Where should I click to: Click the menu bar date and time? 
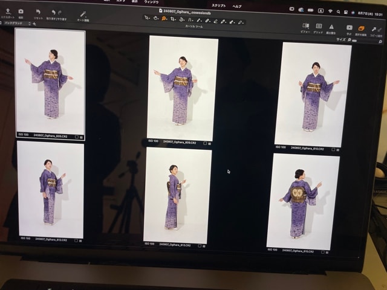click(370, 14)
